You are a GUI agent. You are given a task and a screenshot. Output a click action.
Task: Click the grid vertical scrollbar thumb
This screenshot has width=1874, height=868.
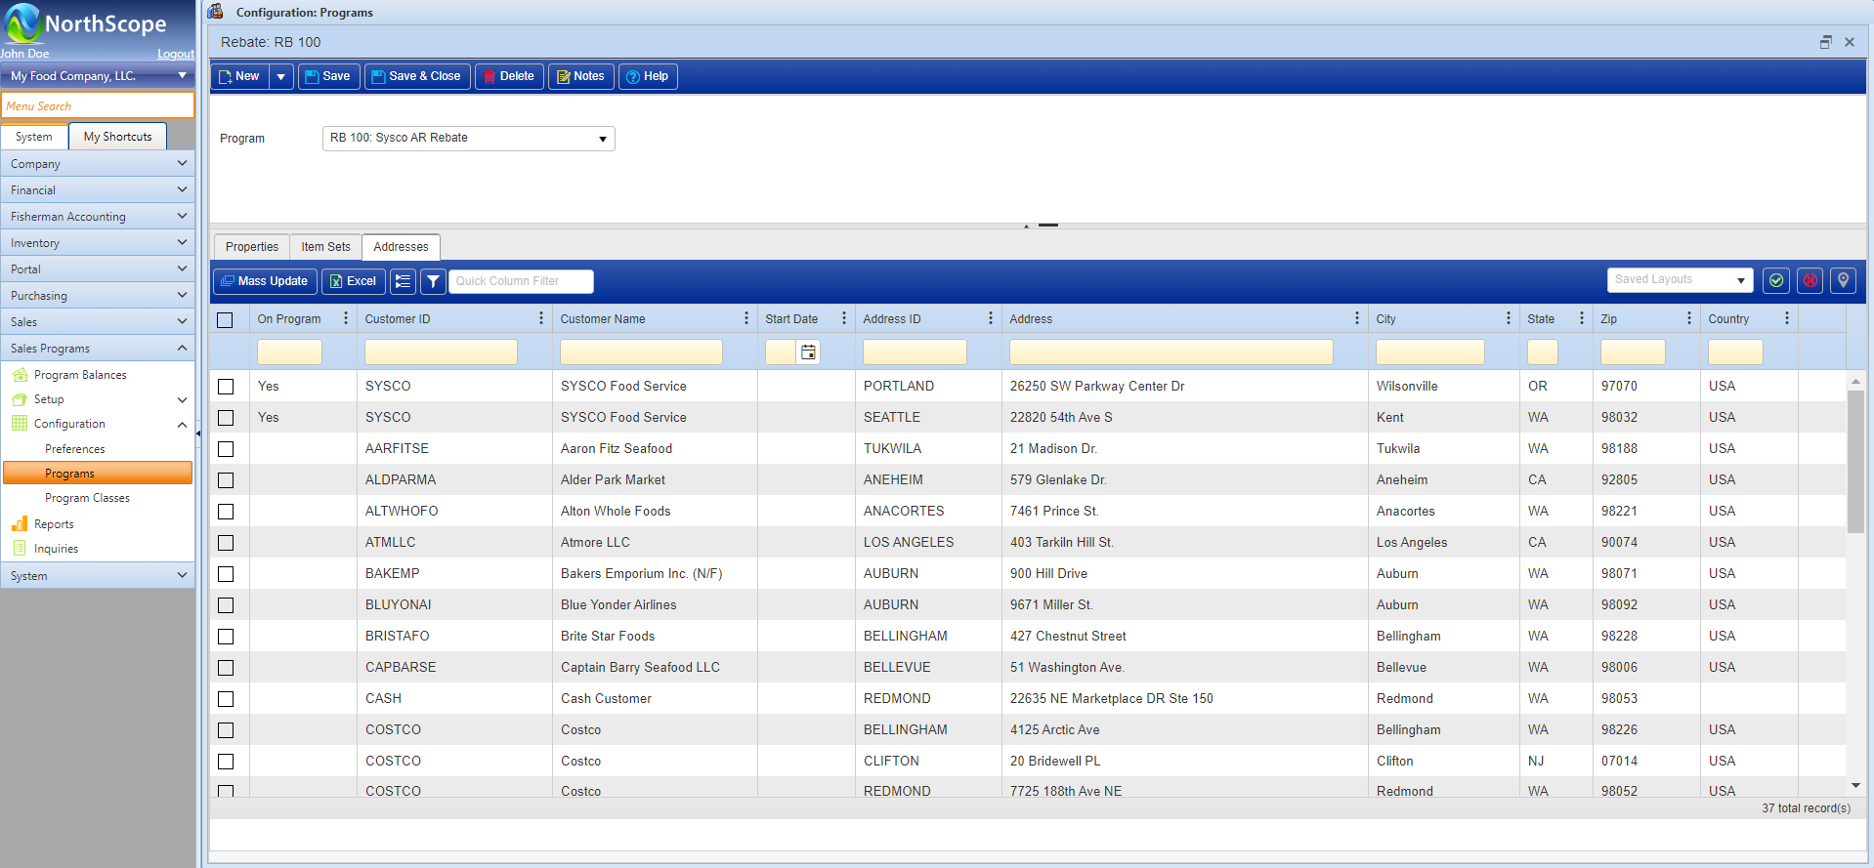(x=1855, y=461)
